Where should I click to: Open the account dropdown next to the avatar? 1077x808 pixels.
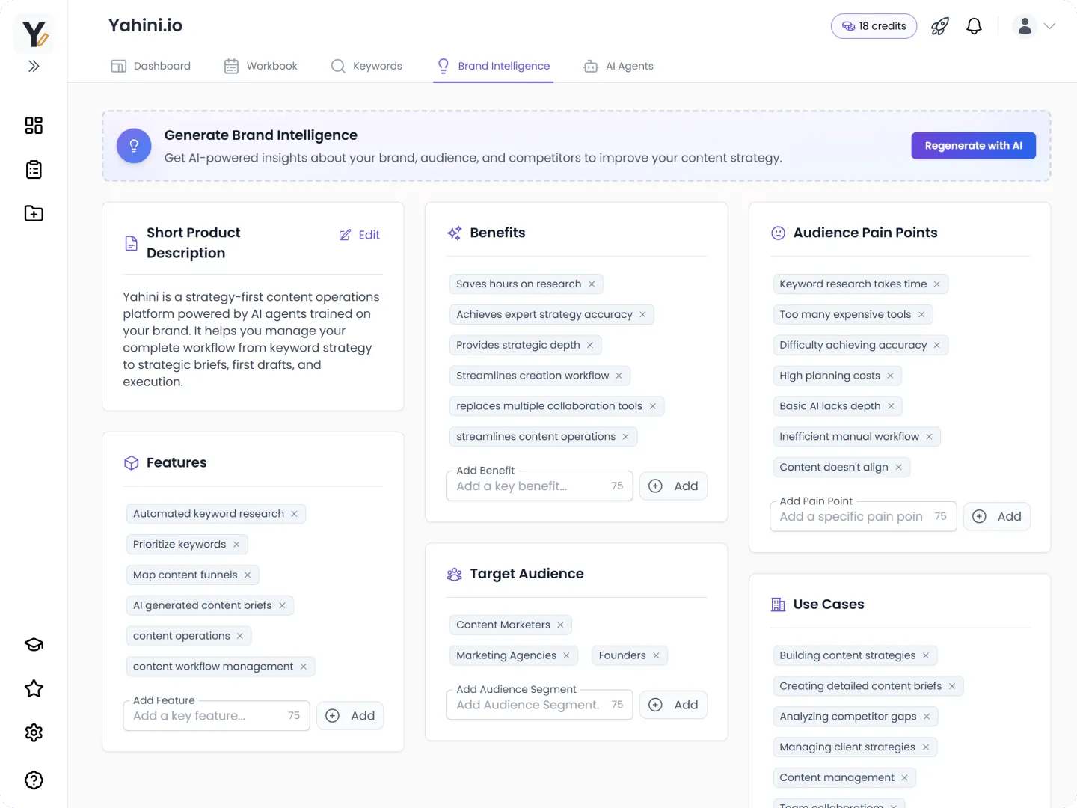coord(1052,25)
